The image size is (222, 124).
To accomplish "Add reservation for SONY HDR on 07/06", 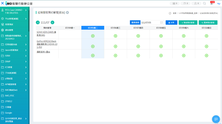I will (x=115, y=36).
